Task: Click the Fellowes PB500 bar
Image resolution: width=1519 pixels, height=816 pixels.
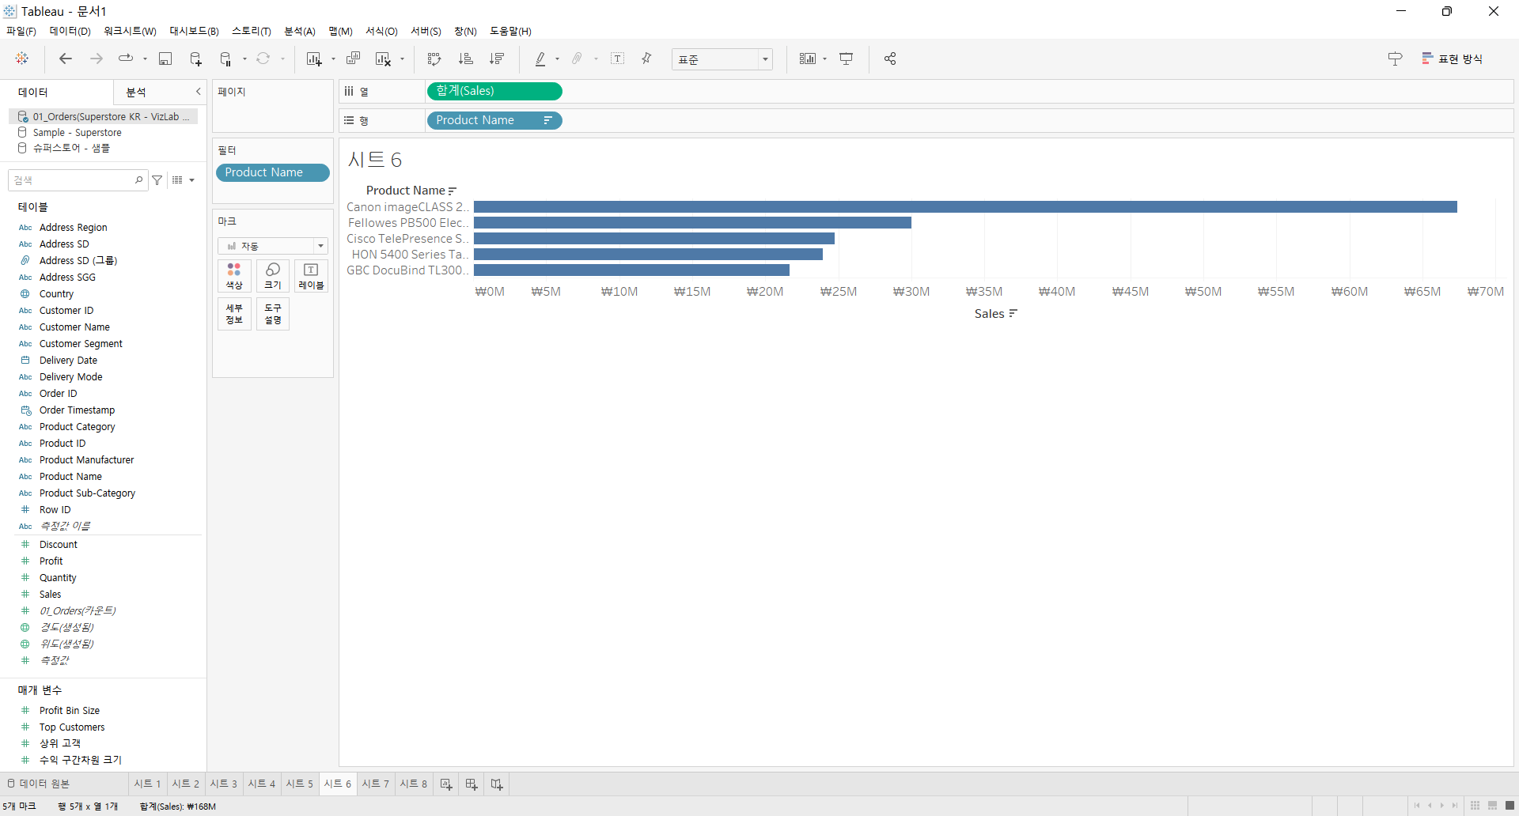Action: pos(692,223)
